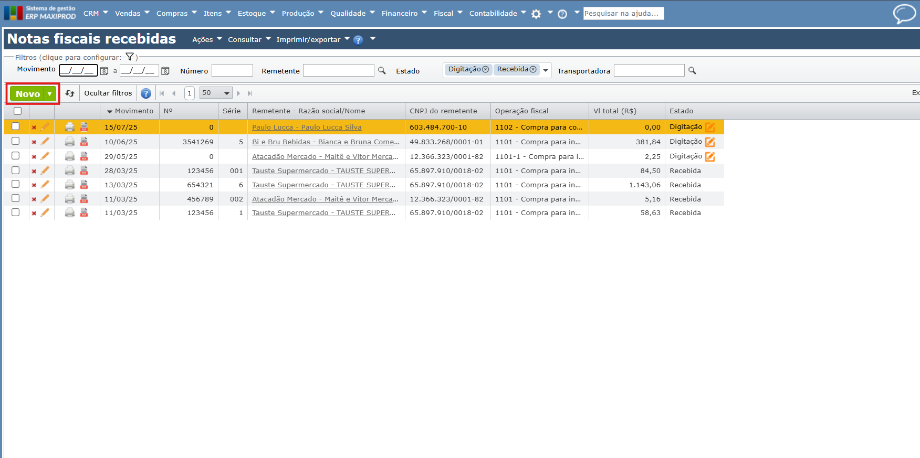Go to the last page of results

coord(250,93)
